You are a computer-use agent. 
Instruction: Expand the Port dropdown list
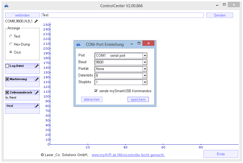[145, 56]
